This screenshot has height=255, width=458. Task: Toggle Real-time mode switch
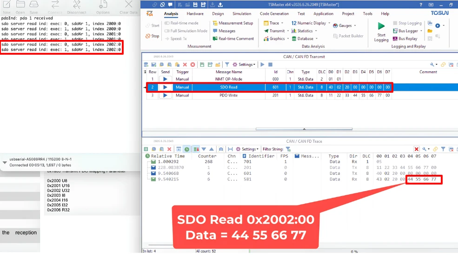167,23
